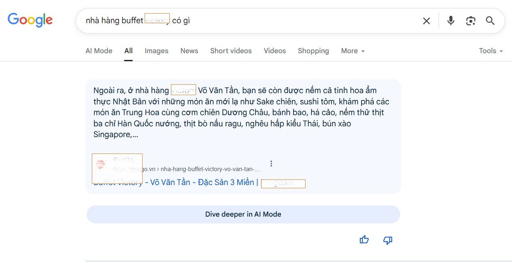Start voice search with microphone icon
Image resolution: width=512 pixels, height=263 pixels.
click(451, 20)
